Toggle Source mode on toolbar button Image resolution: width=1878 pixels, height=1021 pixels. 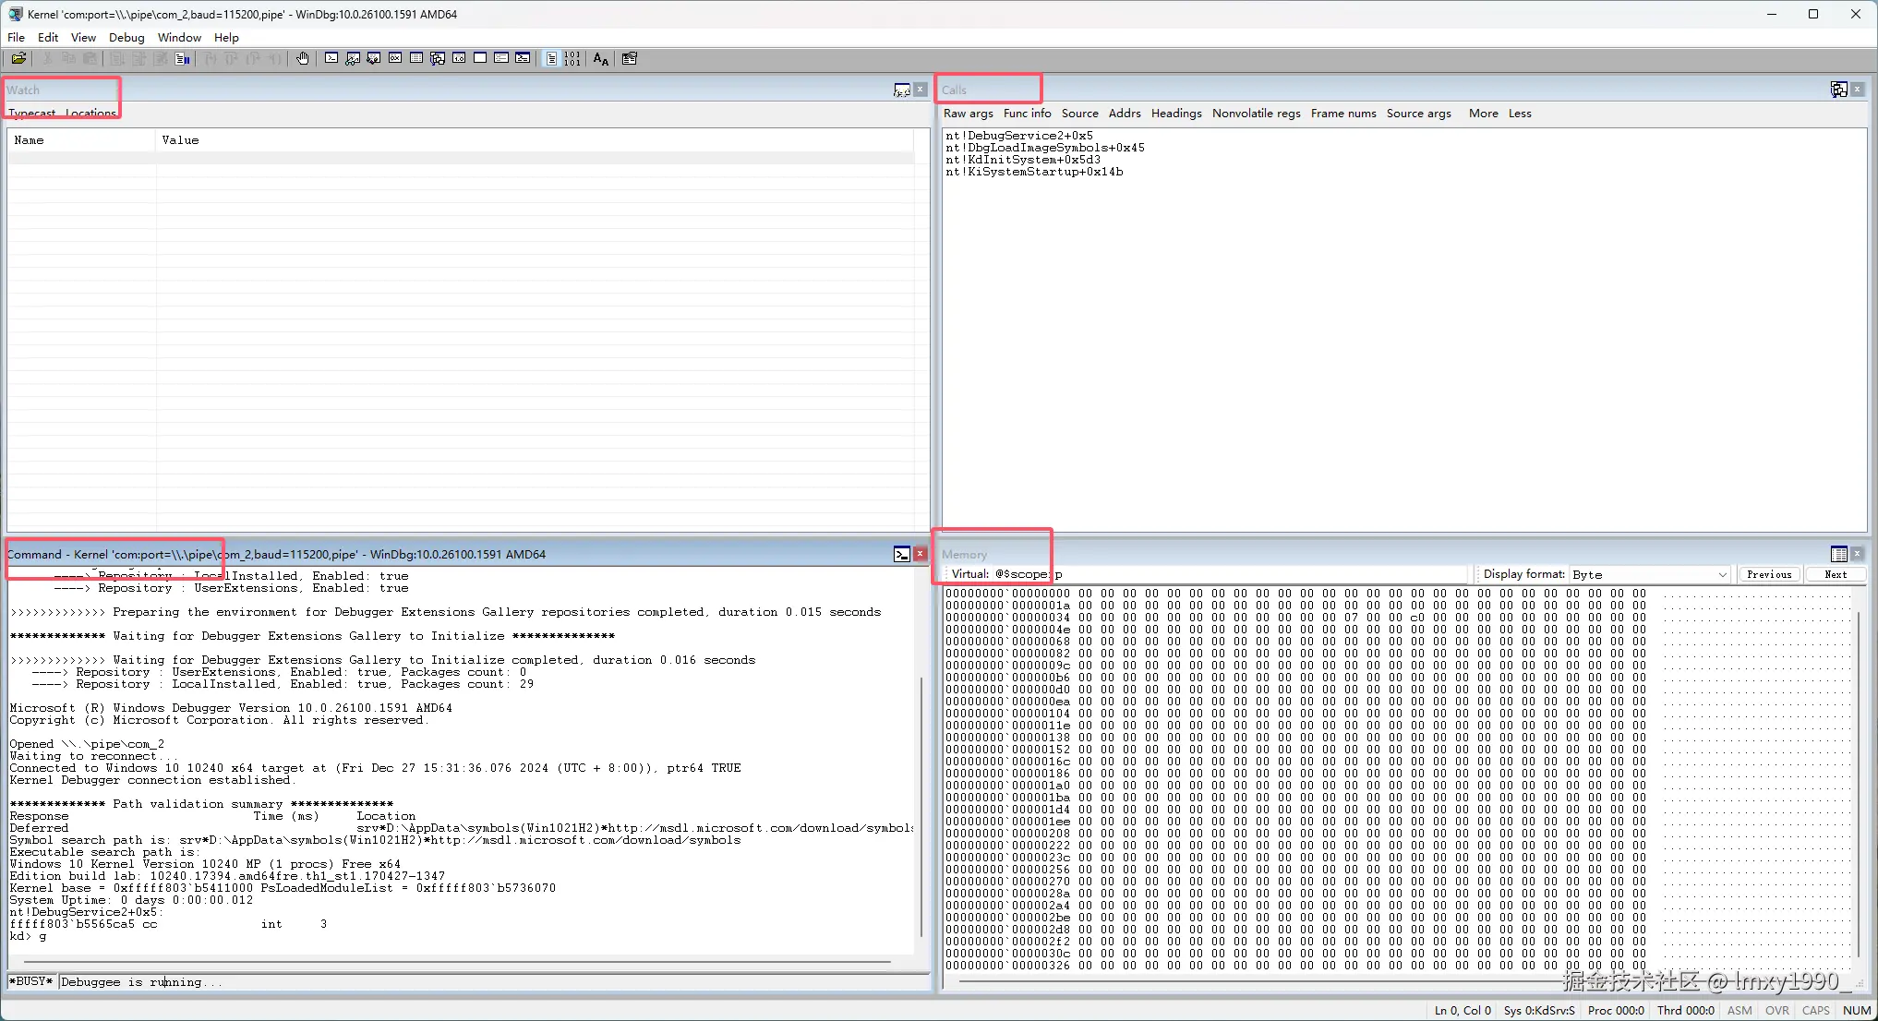point(551,58)
